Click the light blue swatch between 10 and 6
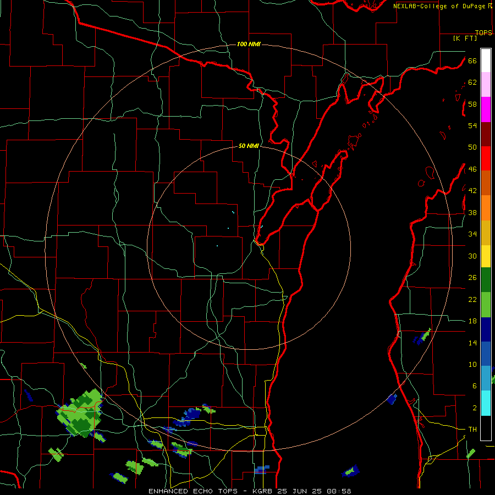This screenshot has height=495, width=495. pos(486,378)
